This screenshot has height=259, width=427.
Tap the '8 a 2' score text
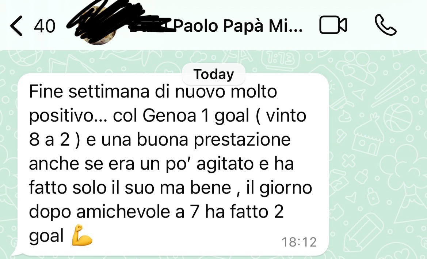point(49,140)
